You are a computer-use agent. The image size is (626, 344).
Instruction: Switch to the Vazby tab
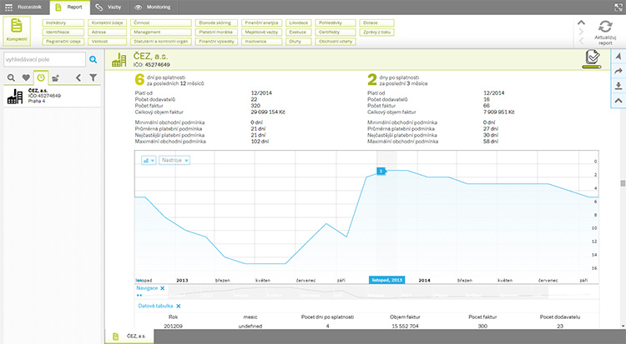coord(109,7)
